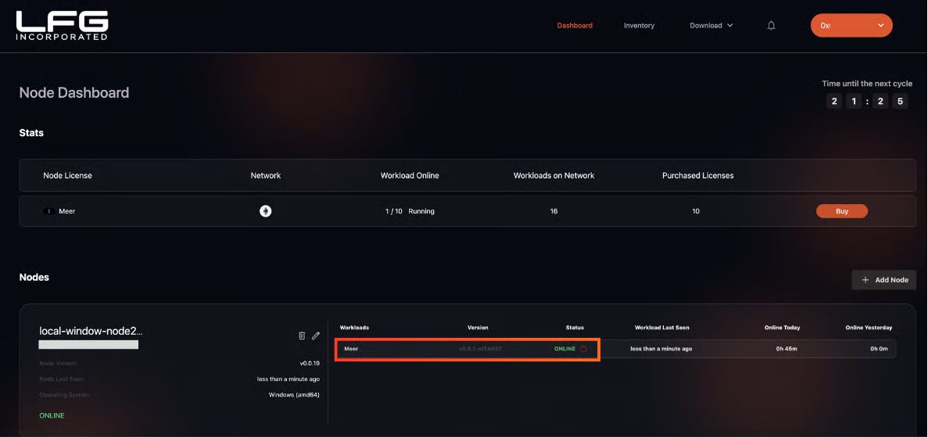Delete node using the trash icon
928x438 pixels.
(x=302, y=336)
